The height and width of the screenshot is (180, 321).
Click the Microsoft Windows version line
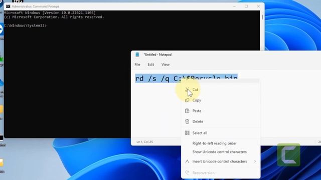(x=50, y=12)
